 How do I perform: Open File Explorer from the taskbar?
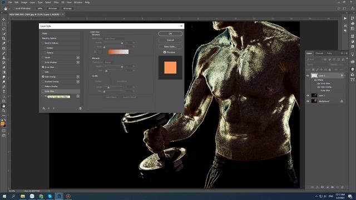(23, 196)
